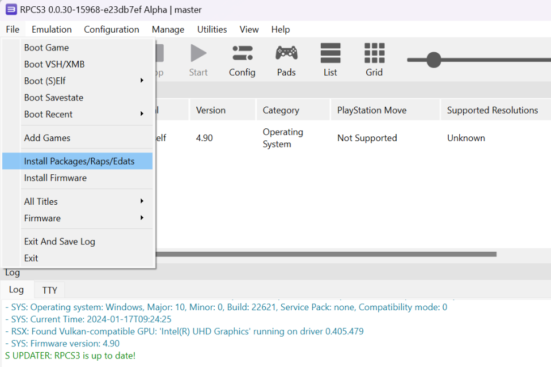The image size is (551, 367).
Task: Select the 4.90 version cell
Action: pyautogui.click(x=204, y=138)
